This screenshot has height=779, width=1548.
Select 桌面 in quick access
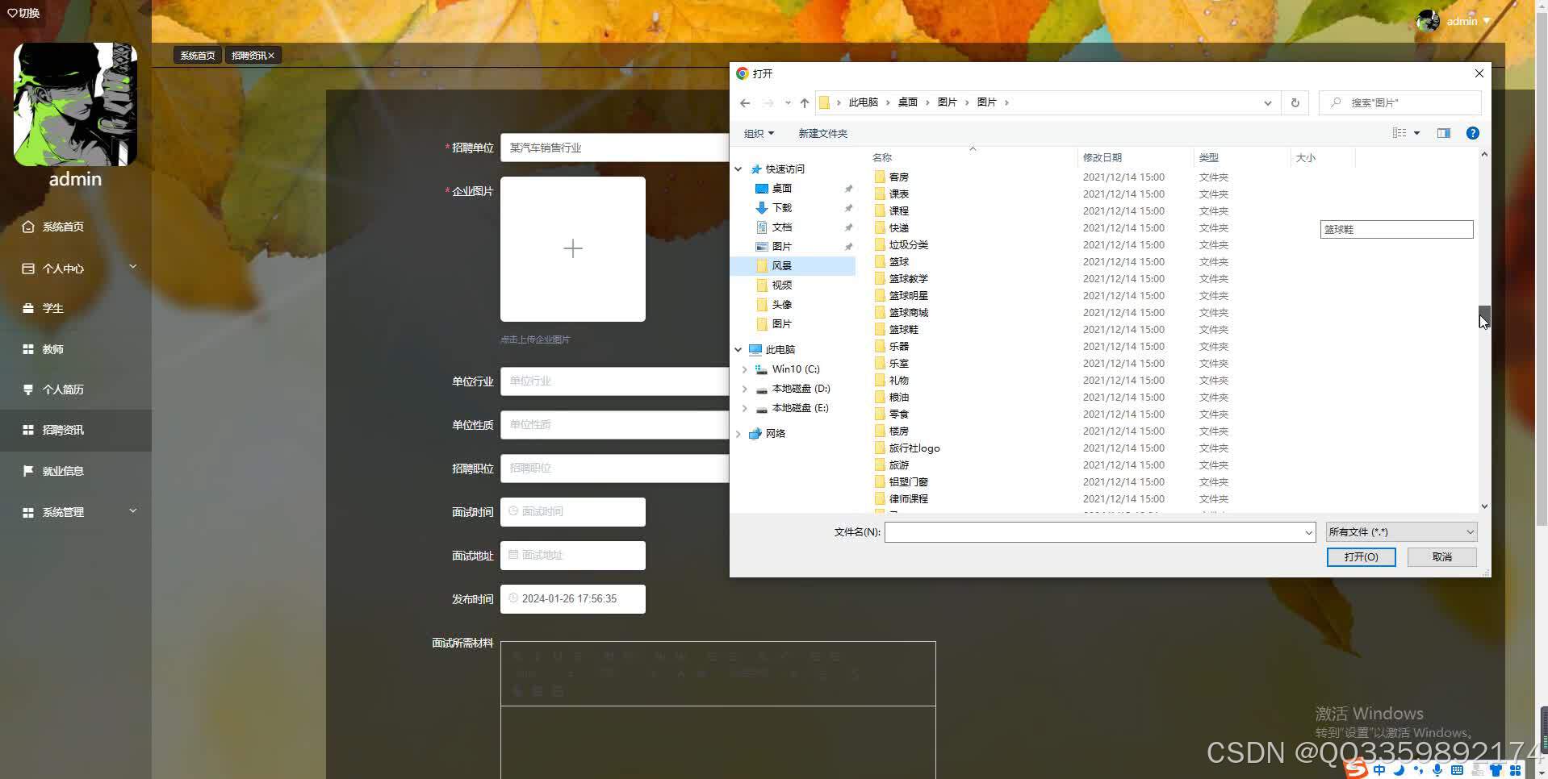click(781, 189)
